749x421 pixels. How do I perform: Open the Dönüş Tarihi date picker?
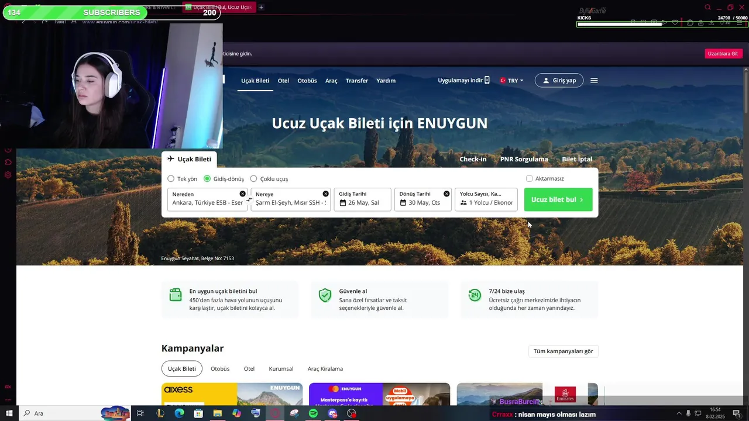point(423,199)
